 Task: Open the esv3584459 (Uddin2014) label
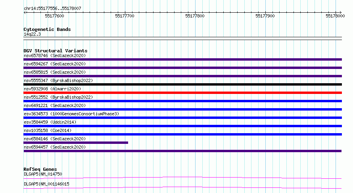point(50,122)
